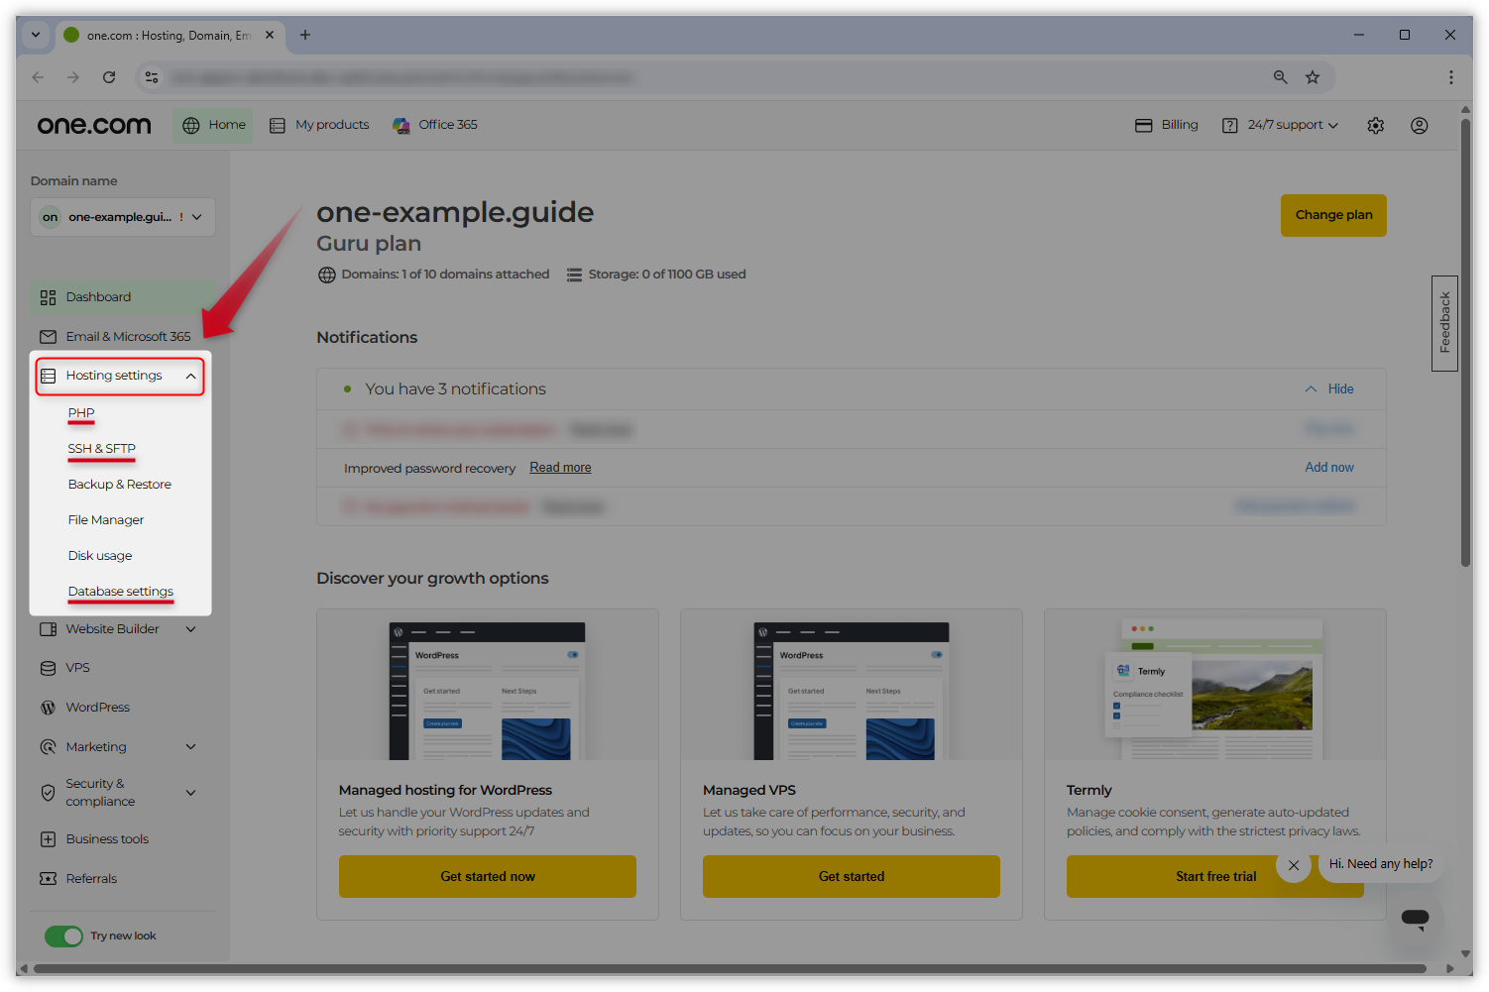Dismiss the help chat popup

tap(1294, 865)
